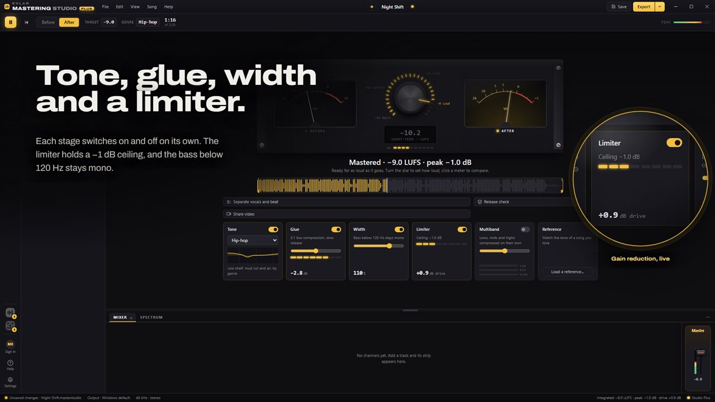The height and width of the screenshot is (402, 715).
Task: Switch preview to Before
Action: (48, 22)
